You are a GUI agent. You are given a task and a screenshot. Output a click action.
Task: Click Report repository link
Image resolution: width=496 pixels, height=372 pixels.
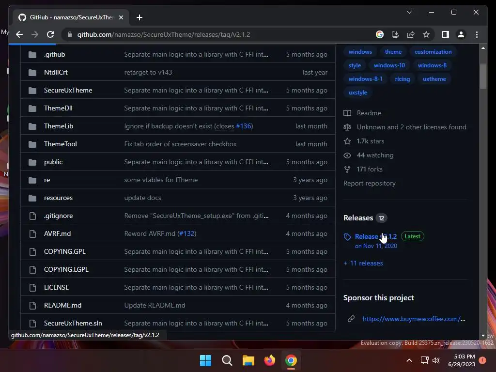(370, 183)
